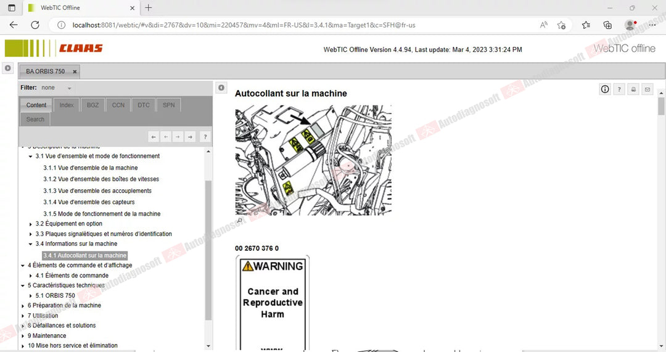Expand 10 Mise hors service et élimination
Viewport: 666px width, 352px height.
[x=23, y=346]
